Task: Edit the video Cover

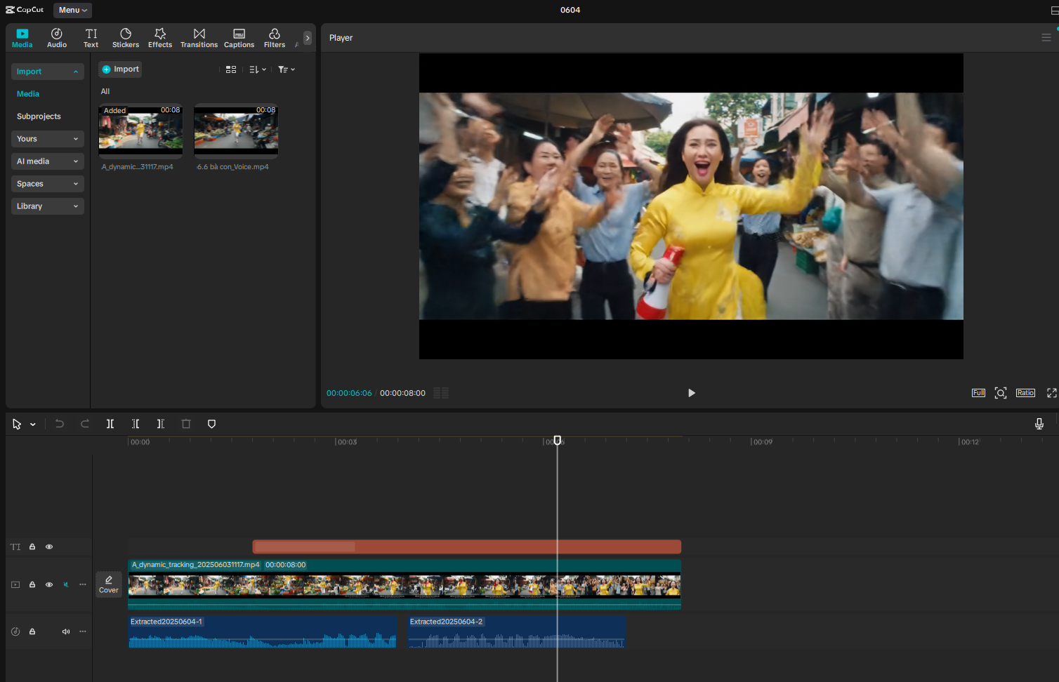Action: (x=109, y=584)
